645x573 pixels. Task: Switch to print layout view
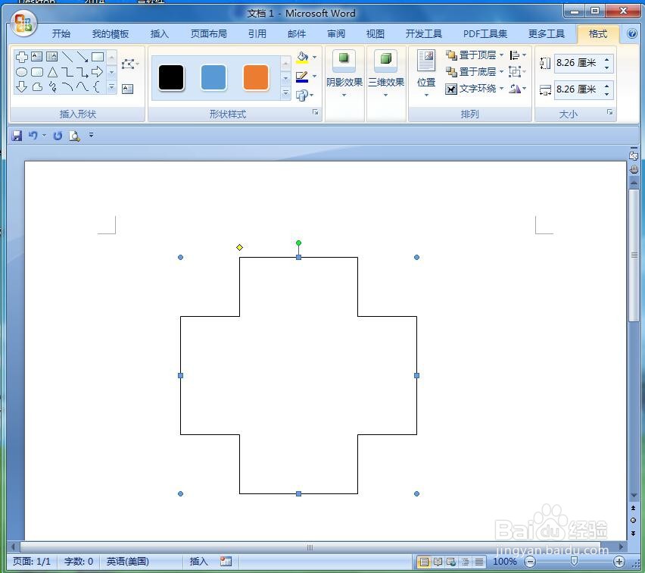coord(424,562)
